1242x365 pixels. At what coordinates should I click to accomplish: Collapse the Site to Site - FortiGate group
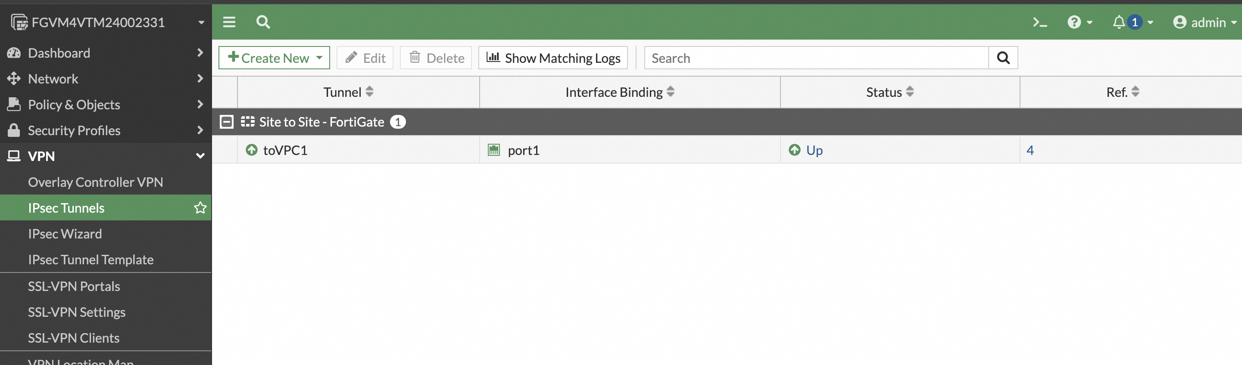227,122
